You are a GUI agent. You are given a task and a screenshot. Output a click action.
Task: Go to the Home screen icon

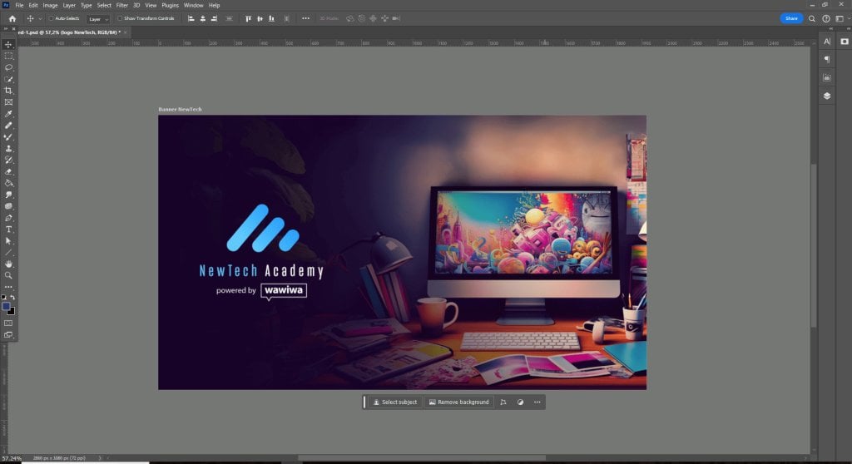pos(12,18)
